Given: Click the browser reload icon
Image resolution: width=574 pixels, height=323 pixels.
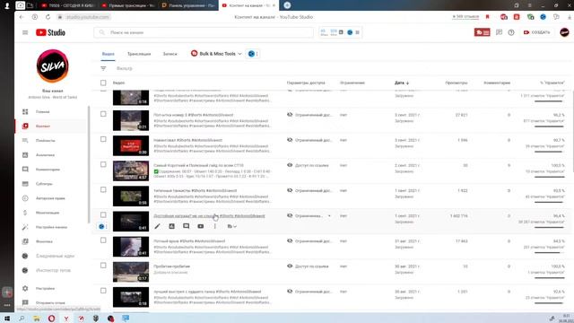Looking at the screenshot, I should [x=48, y=17].
